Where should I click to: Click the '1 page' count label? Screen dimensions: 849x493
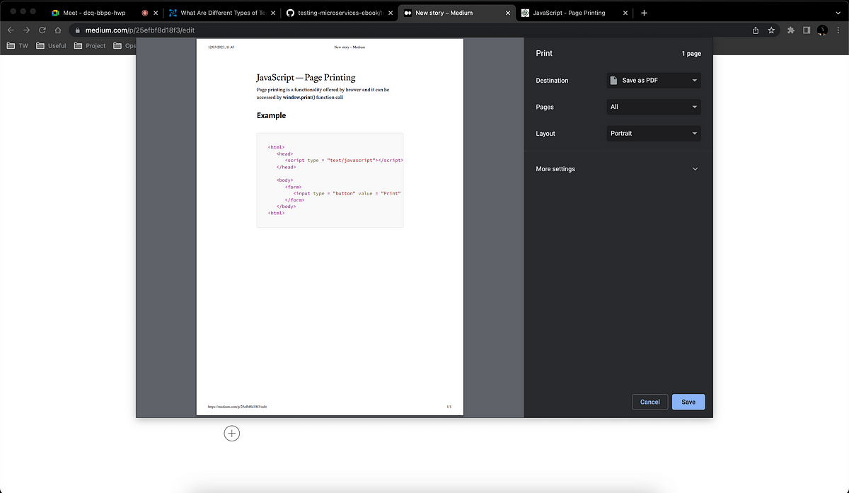coord(691,54)
